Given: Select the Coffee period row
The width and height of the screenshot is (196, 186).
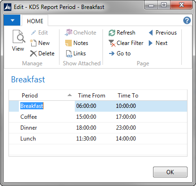Looking at the screenshot, I should (98, 117).
